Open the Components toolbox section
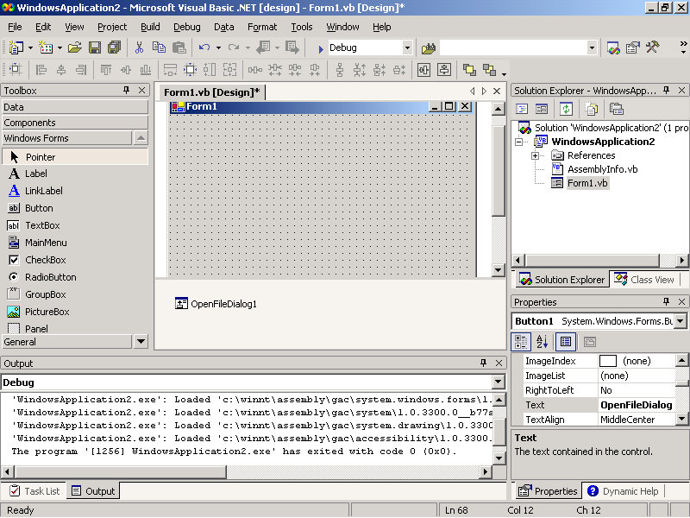 tap(75, 123)
